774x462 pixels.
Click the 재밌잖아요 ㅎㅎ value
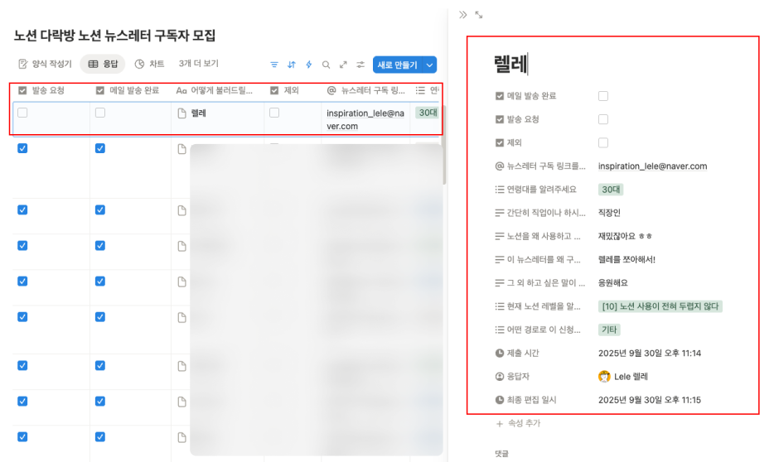(625, 236)
